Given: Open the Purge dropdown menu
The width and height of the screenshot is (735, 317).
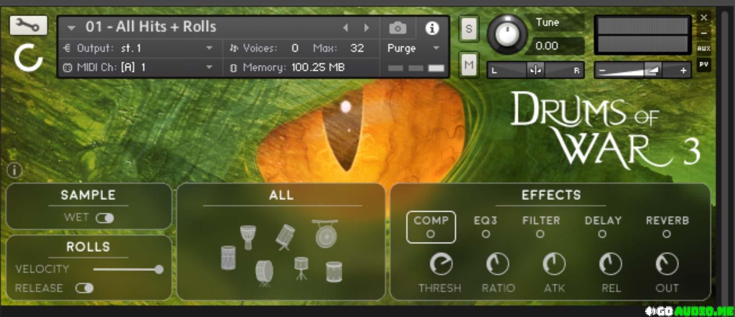Looking at the screenshot, I should click(436, 48).
